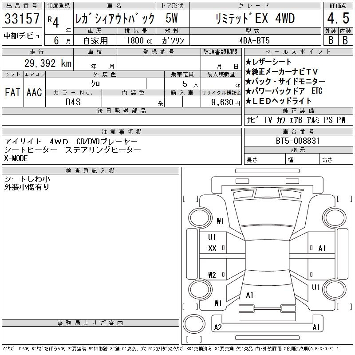This screenshot has width=355, height=355.
Task: Click the recycle deposit 9,630円 cell
Action: point(221,102)
